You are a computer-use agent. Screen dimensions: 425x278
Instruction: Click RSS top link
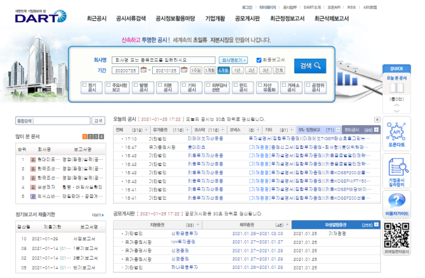(x=351, y=7)
